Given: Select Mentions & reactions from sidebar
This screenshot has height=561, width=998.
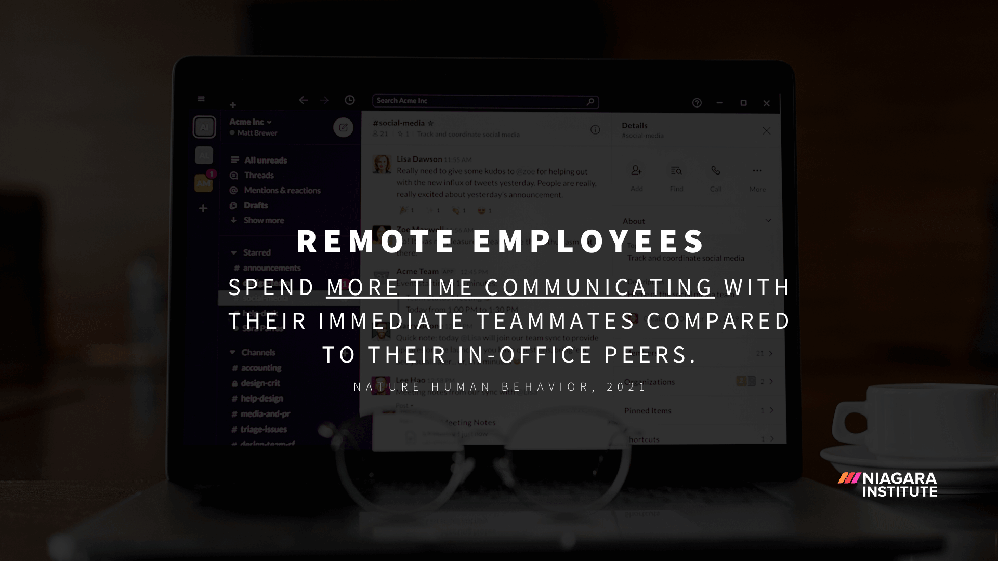Looking at the screenshot, I should tap(282, 191).
